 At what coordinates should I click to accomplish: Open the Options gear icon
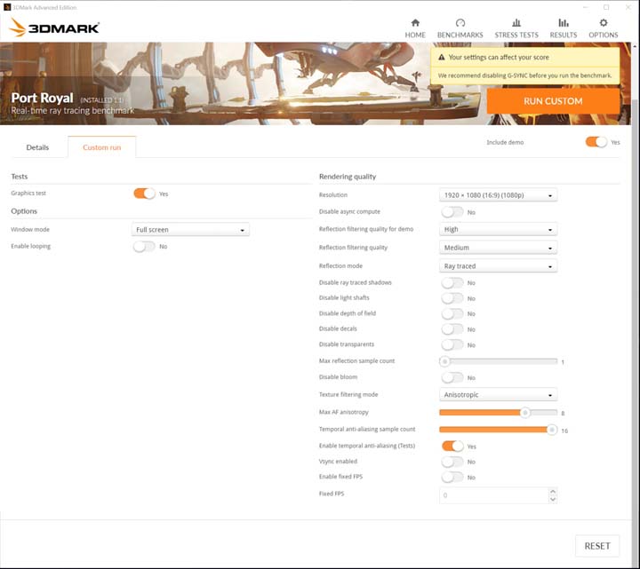604,23
